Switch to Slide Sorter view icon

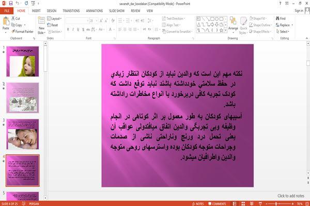coord(243,203)
